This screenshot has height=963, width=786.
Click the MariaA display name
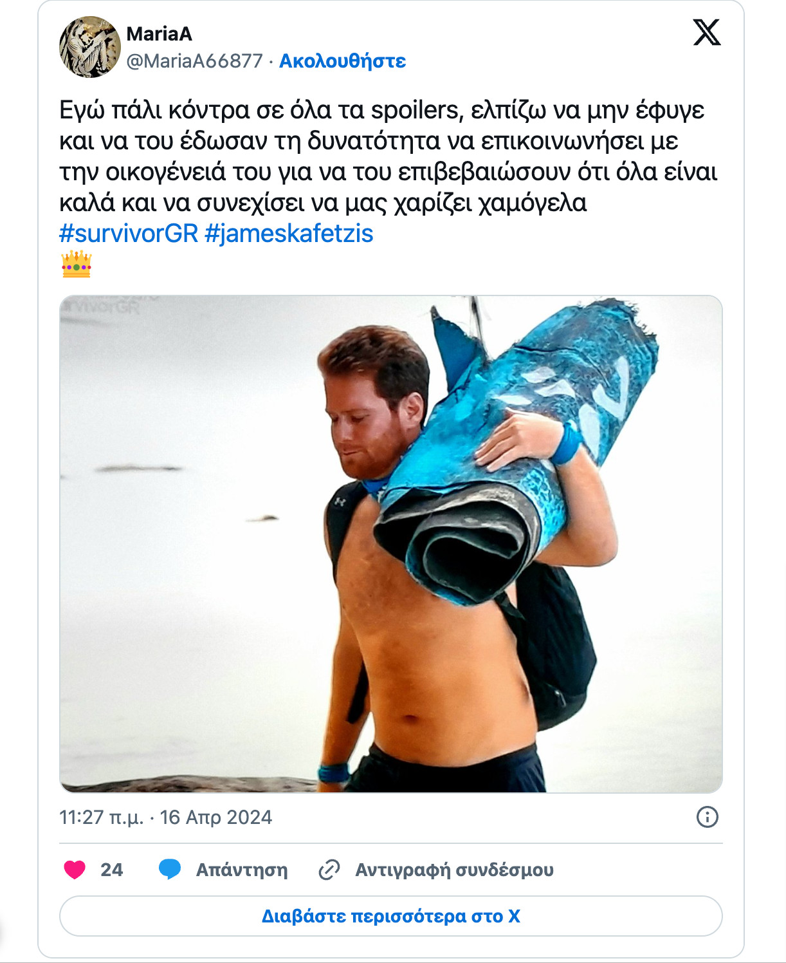pos(159,33)
